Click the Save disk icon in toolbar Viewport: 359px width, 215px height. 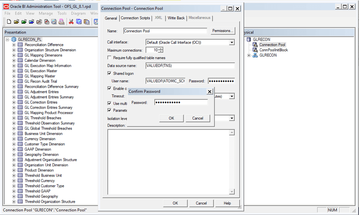tap(54, 22)
